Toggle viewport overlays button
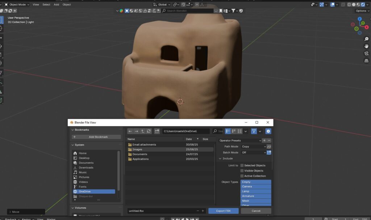 pyautogui.click(x=333, y=4)
